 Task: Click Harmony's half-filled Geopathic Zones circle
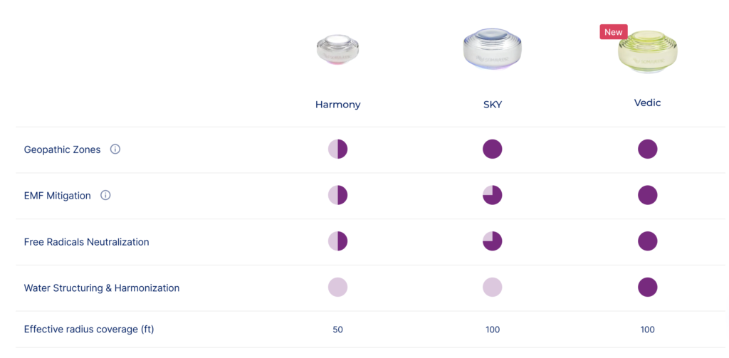pos(338,149)
